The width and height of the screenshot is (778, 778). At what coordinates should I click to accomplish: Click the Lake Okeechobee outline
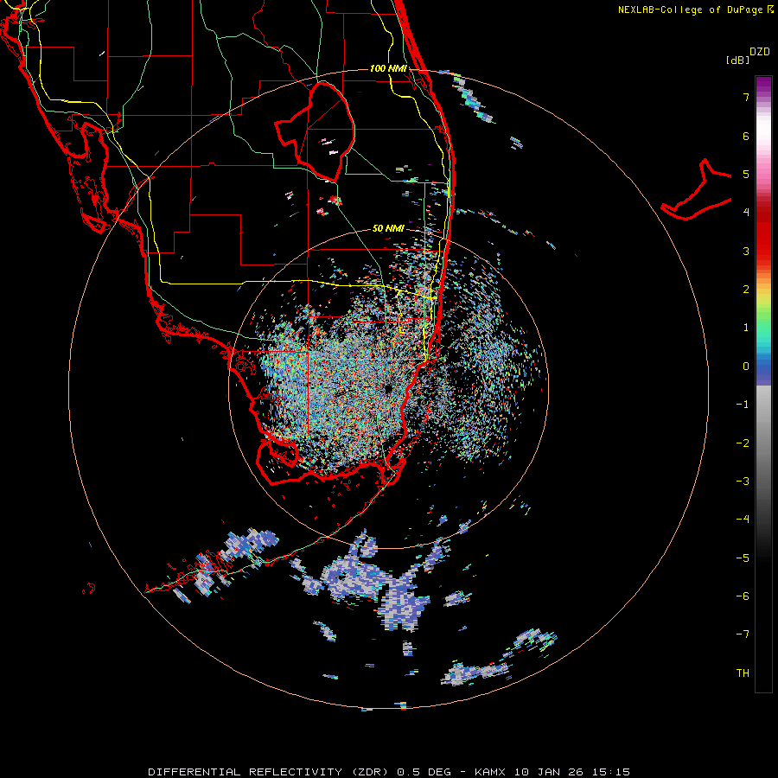315,131
